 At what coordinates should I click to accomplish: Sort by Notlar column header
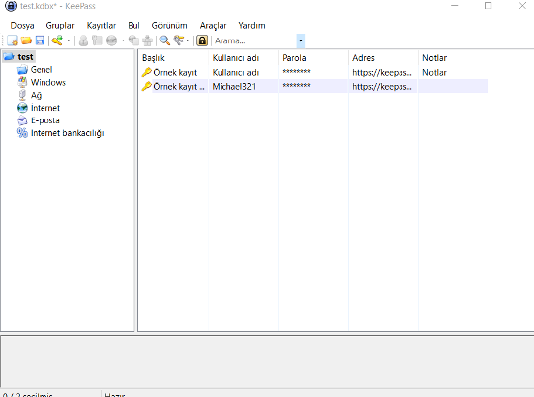tap(454, 58)
